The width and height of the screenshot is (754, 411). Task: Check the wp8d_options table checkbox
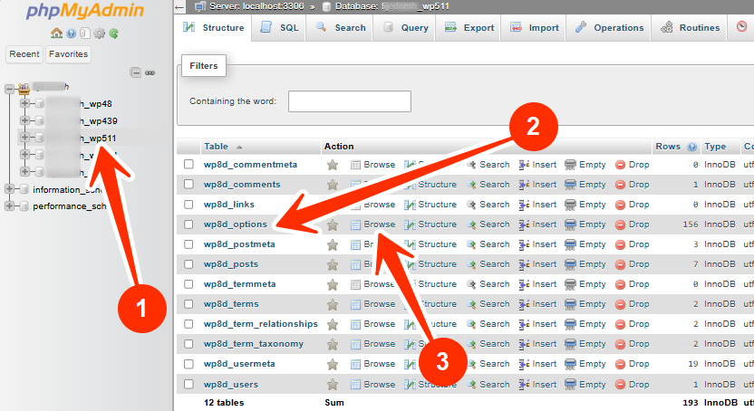pos(188,225)
